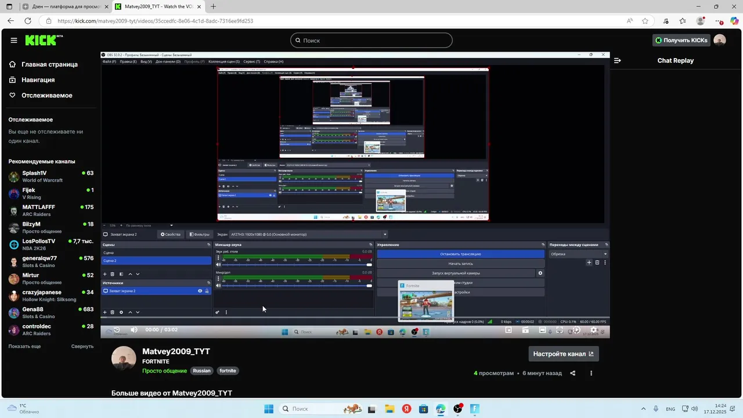Click the browser address bar URL
The width and height of the screenshot is (743, 418).
coord(155,21)
